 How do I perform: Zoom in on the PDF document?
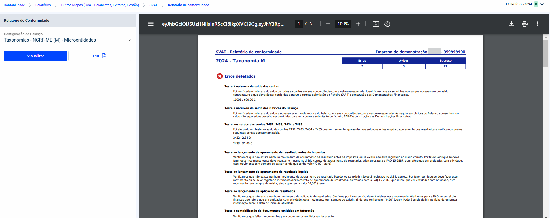coord(358,24)
